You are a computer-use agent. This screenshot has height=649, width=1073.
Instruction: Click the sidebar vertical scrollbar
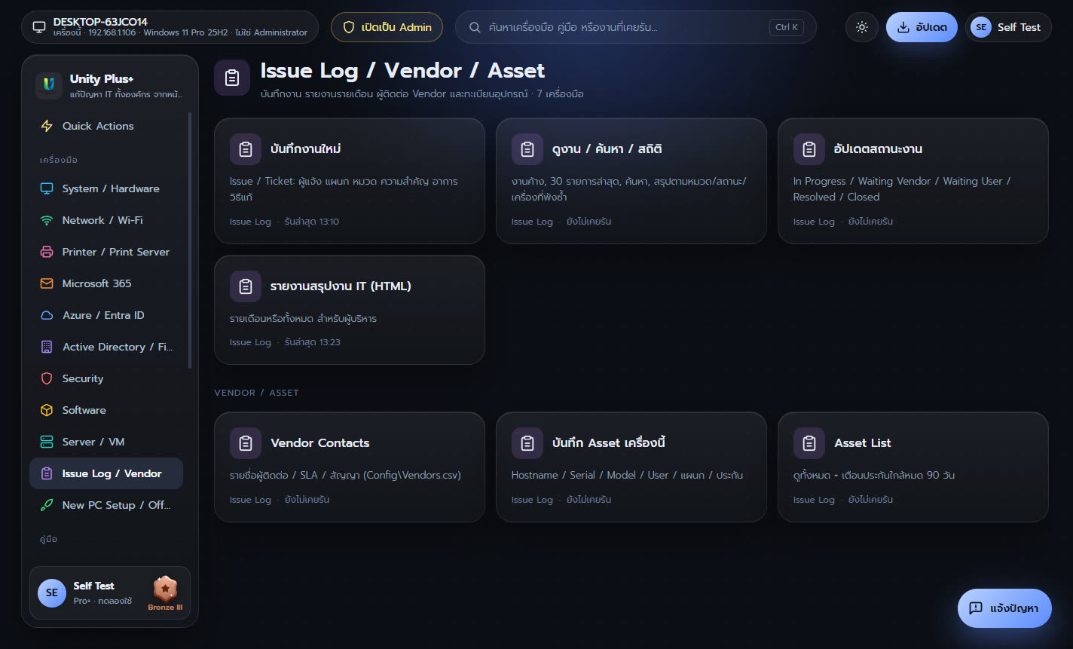point(190,240)
